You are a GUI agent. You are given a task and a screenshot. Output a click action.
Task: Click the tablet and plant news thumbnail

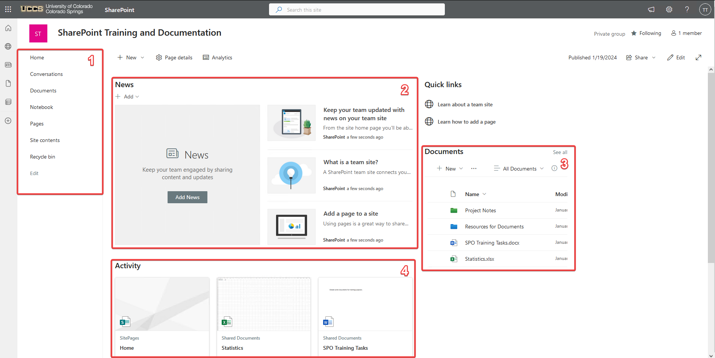point(292,123)
